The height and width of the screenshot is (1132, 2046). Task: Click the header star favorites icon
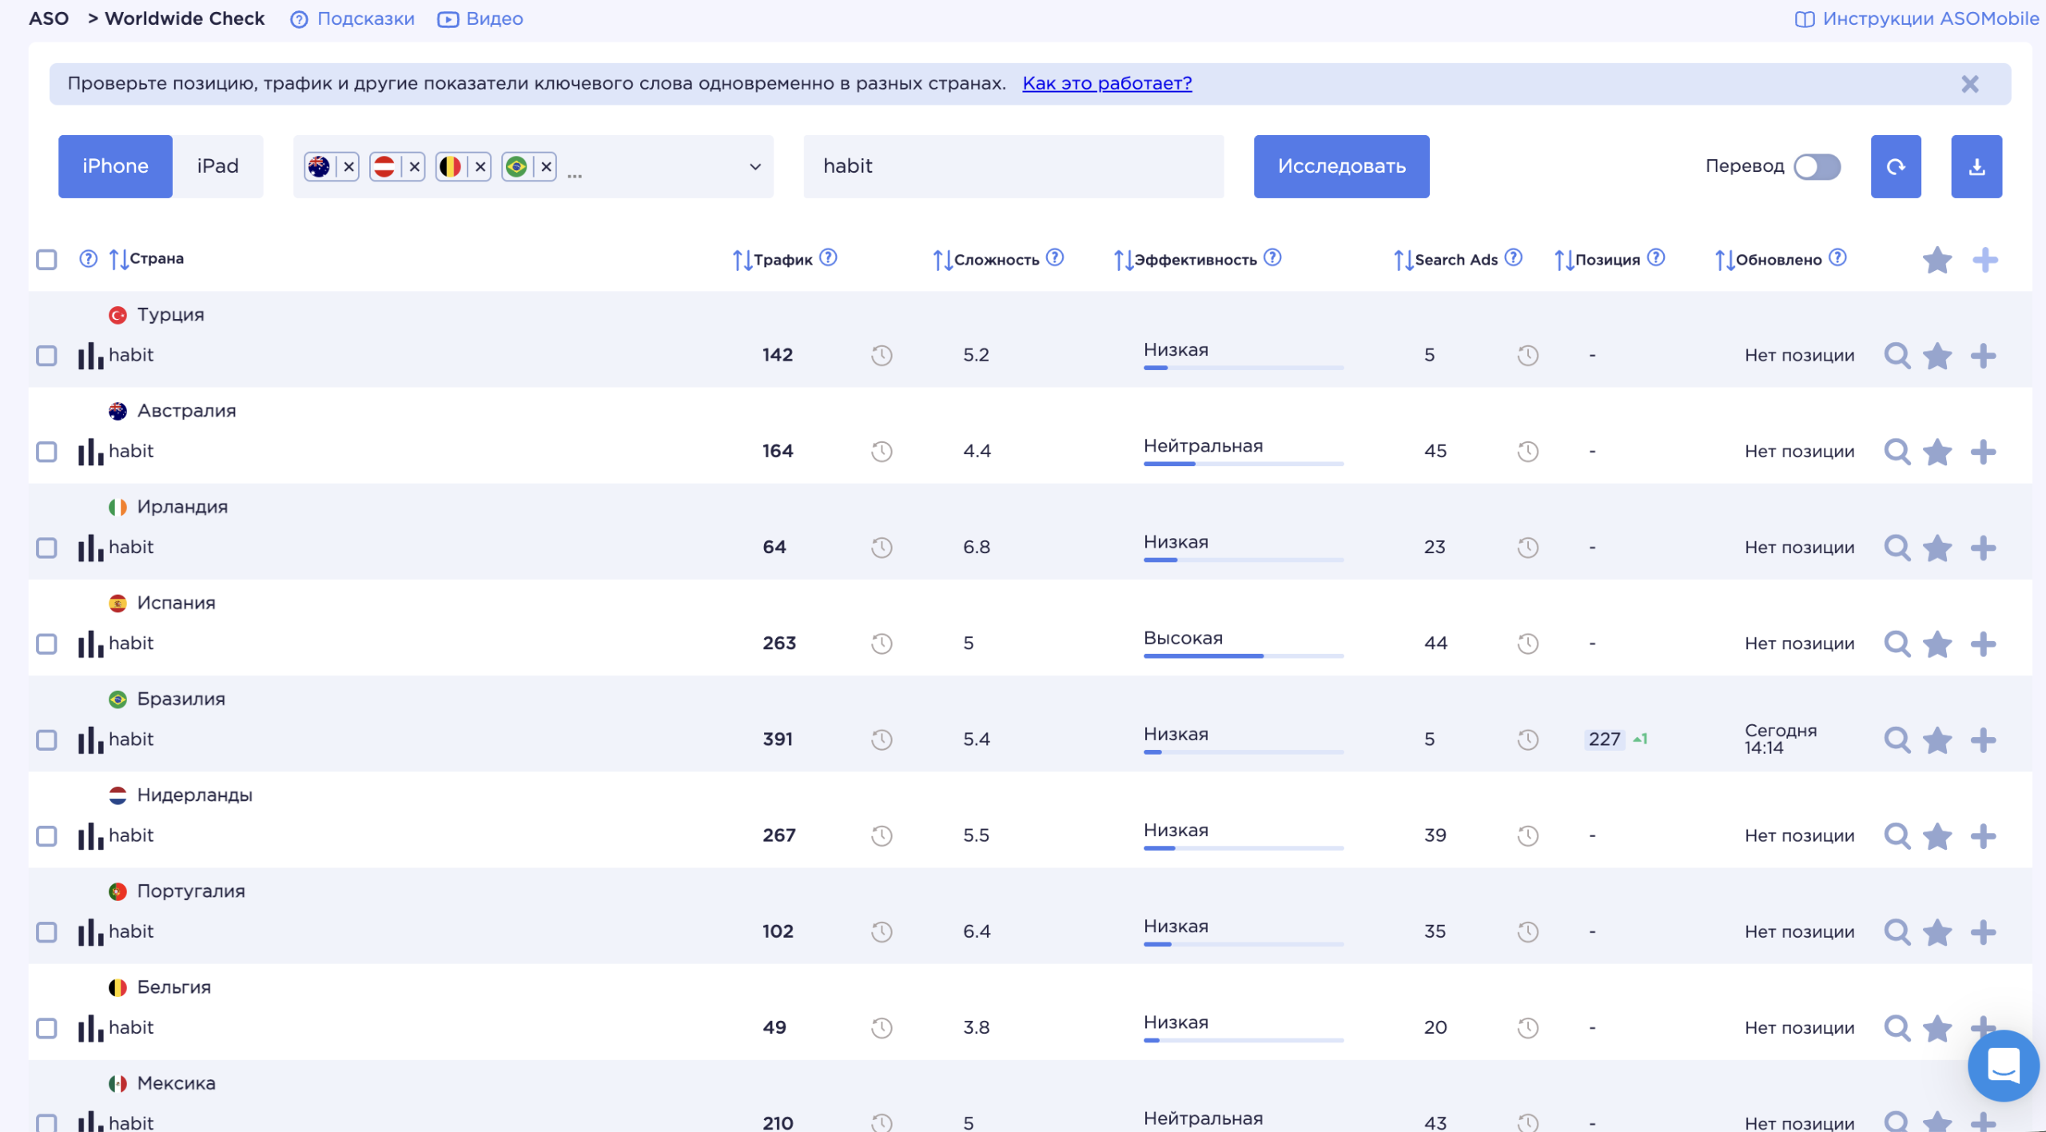point(1937,260)
